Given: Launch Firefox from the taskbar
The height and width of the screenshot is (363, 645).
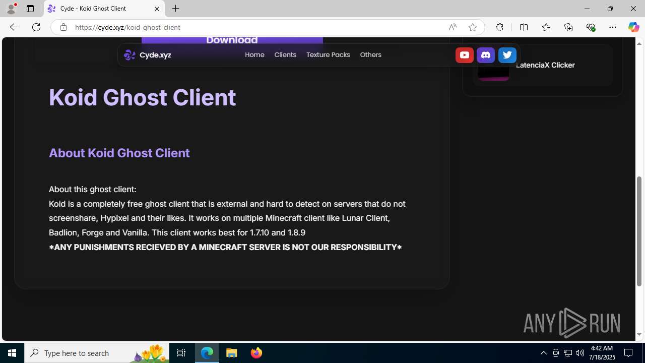Looking at the screenshot, I should (256, 353).
